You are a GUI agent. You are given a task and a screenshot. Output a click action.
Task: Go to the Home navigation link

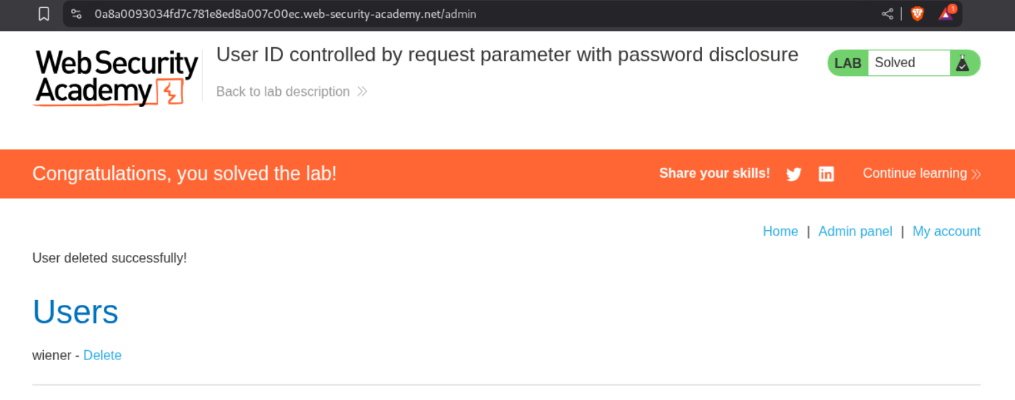pos(780,232)
